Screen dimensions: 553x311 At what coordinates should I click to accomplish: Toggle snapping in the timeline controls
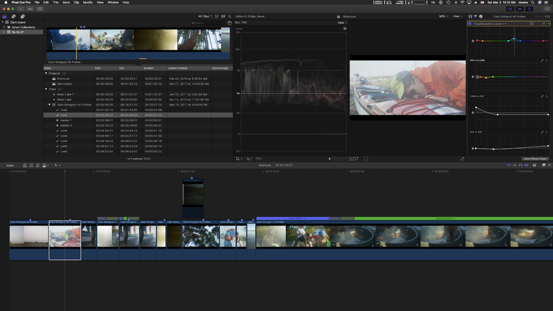tap(526, 165)
